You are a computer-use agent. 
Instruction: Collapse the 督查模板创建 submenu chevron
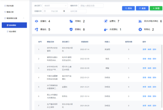click(24, 18)
